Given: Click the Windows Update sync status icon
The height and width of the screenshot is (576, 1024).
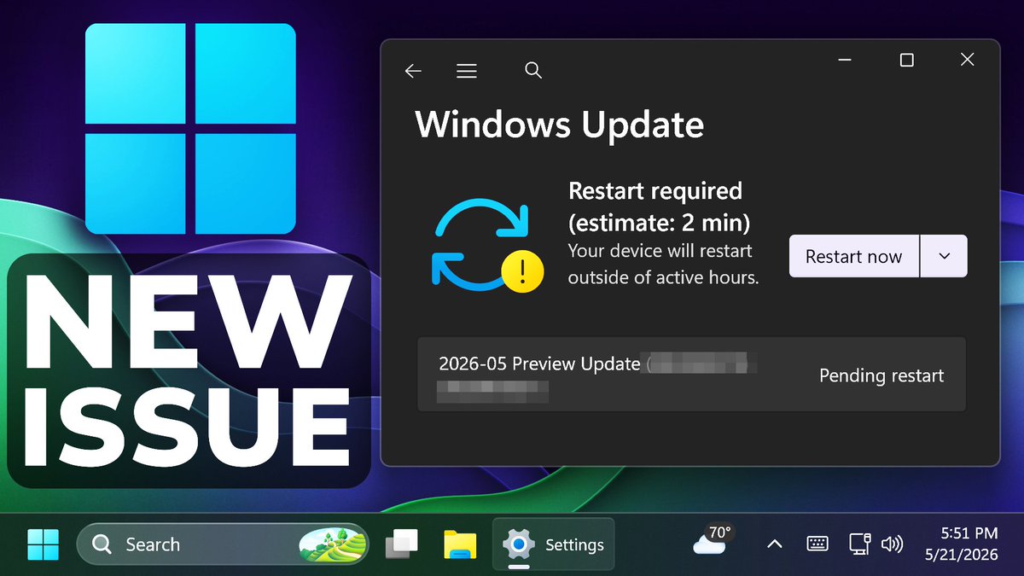Looking at the screenshot, I should [489, 244].
